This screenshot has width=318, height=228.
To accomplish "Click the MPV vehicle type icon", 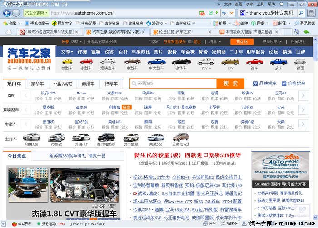I will pos(230,62).
